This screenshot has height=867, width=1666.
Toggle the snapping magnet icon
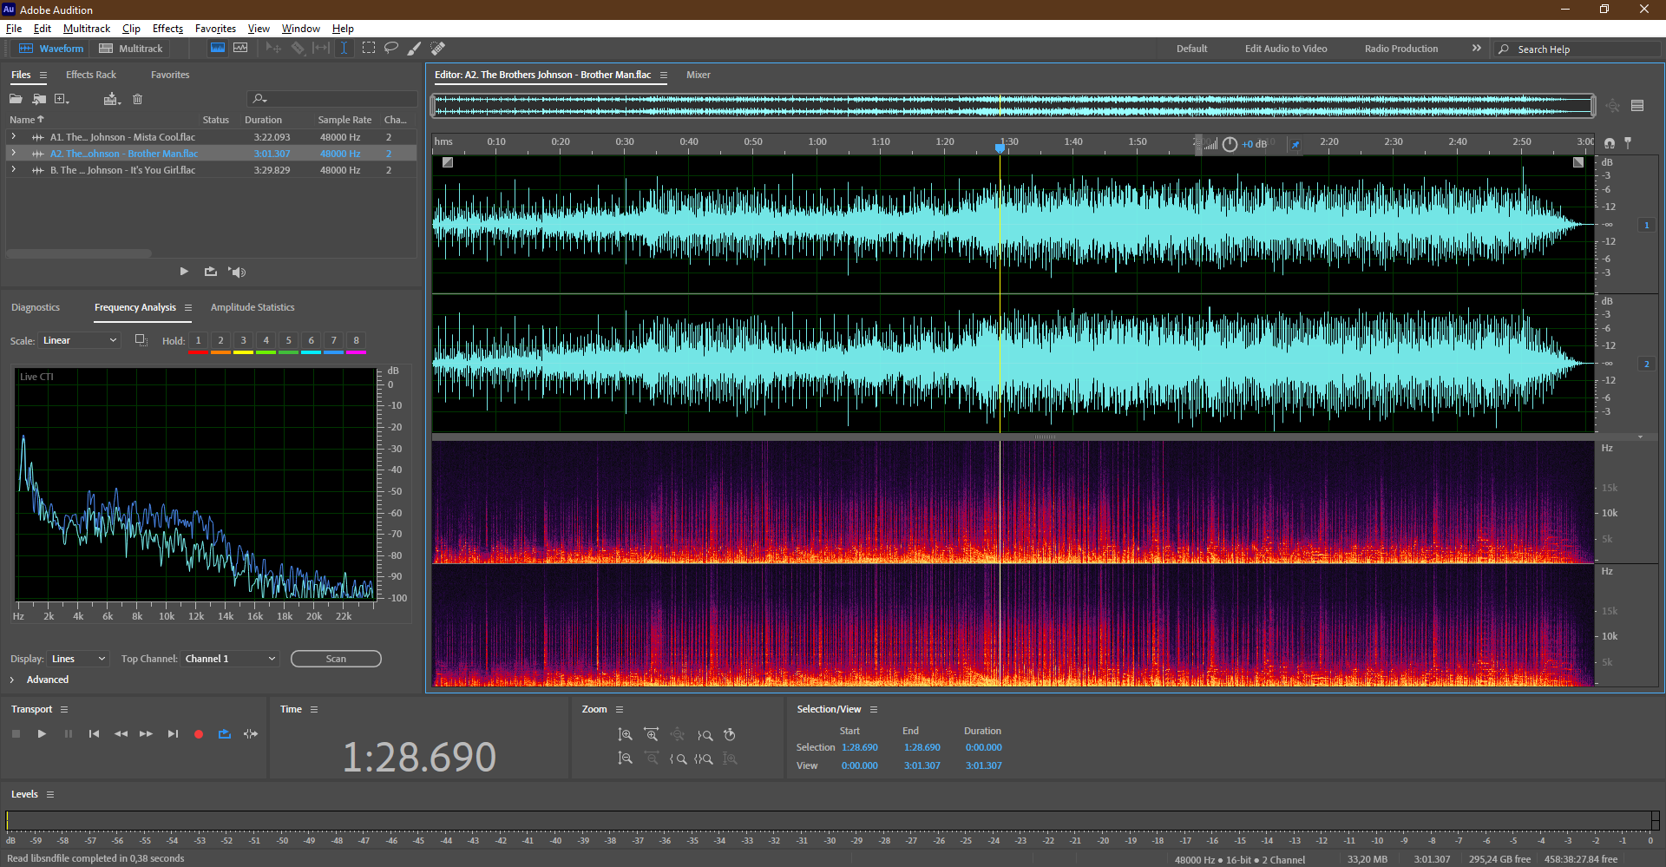1610,142
